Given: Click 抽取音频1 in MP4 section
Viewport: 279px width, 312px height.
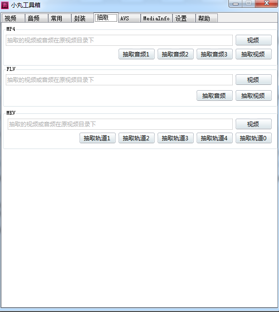Looking at the screenshot, I should coord(136,54).
